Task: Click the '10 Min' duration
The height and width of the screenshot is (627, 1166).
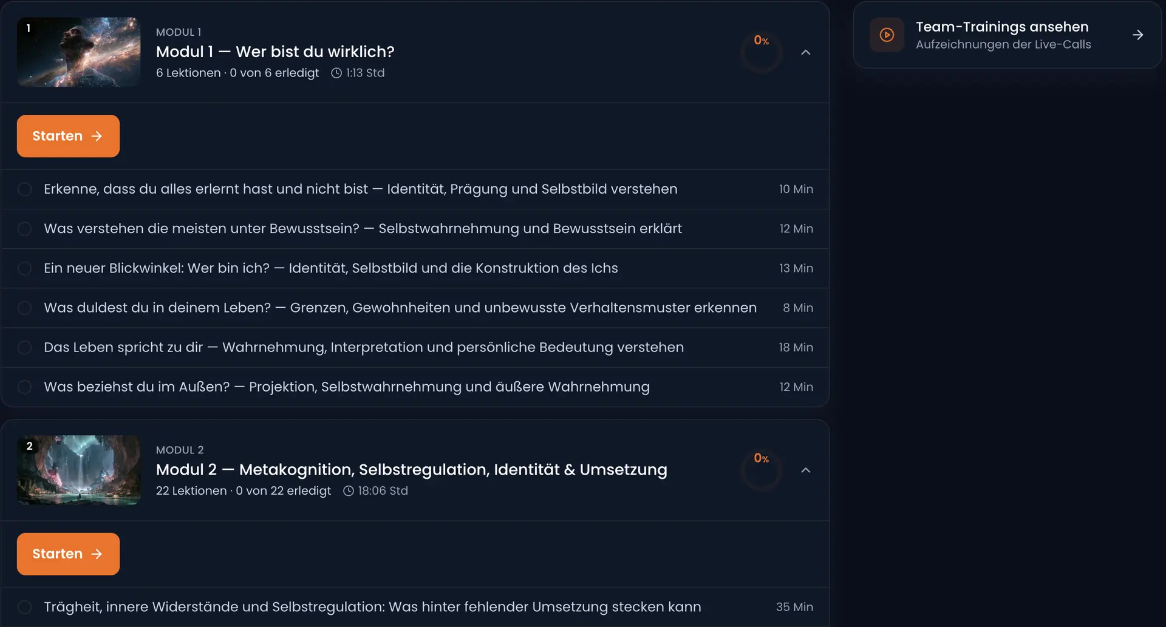Action: point(796,189)
